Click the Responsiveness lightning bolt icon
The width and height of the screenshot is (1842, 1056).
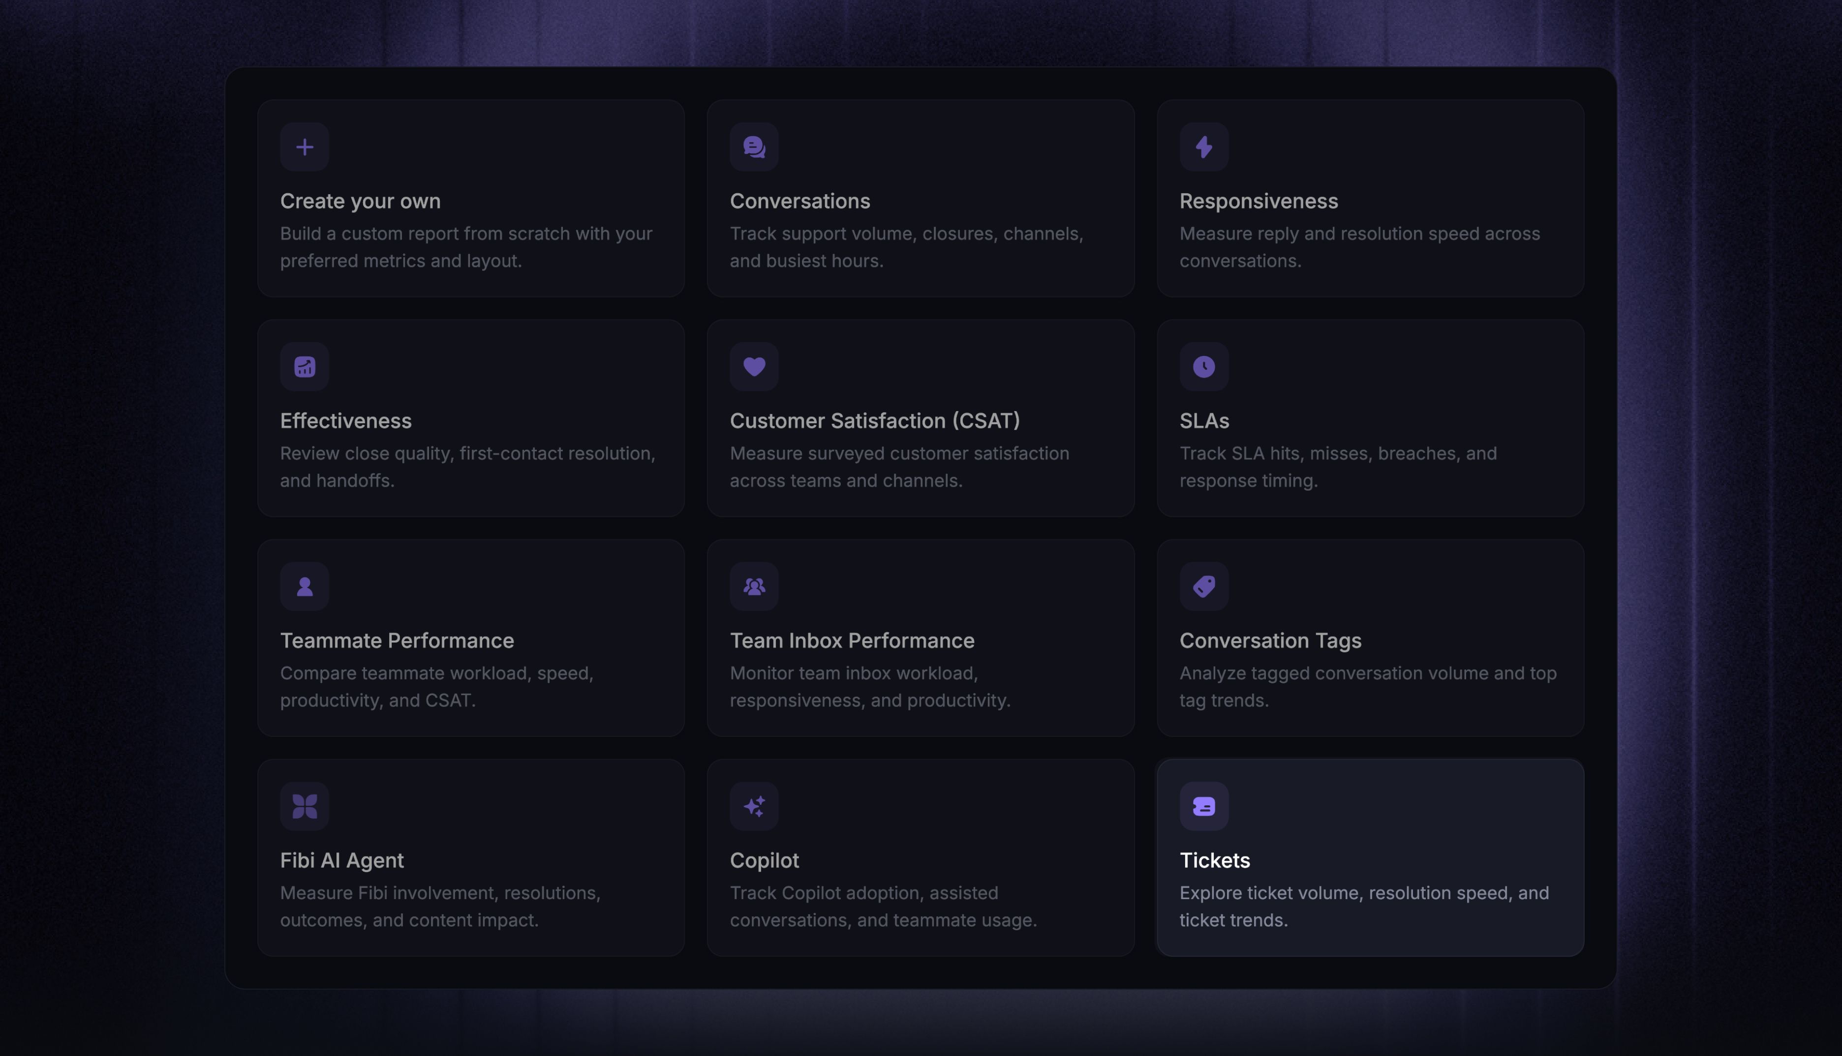click(x=1204, y=147)
